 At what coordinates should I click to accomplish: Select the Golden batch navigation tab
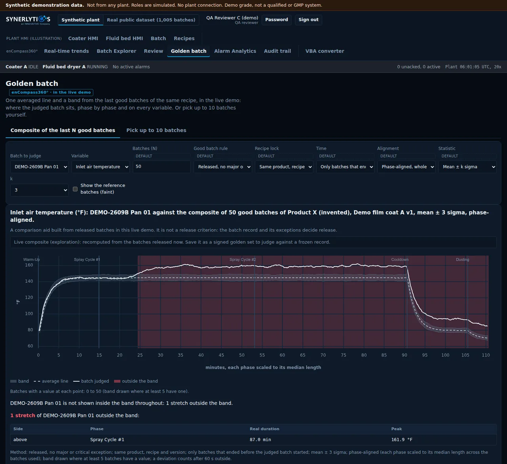189,51
